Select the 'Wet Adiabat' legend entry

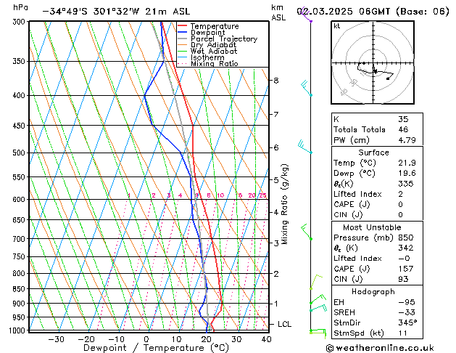214,52
